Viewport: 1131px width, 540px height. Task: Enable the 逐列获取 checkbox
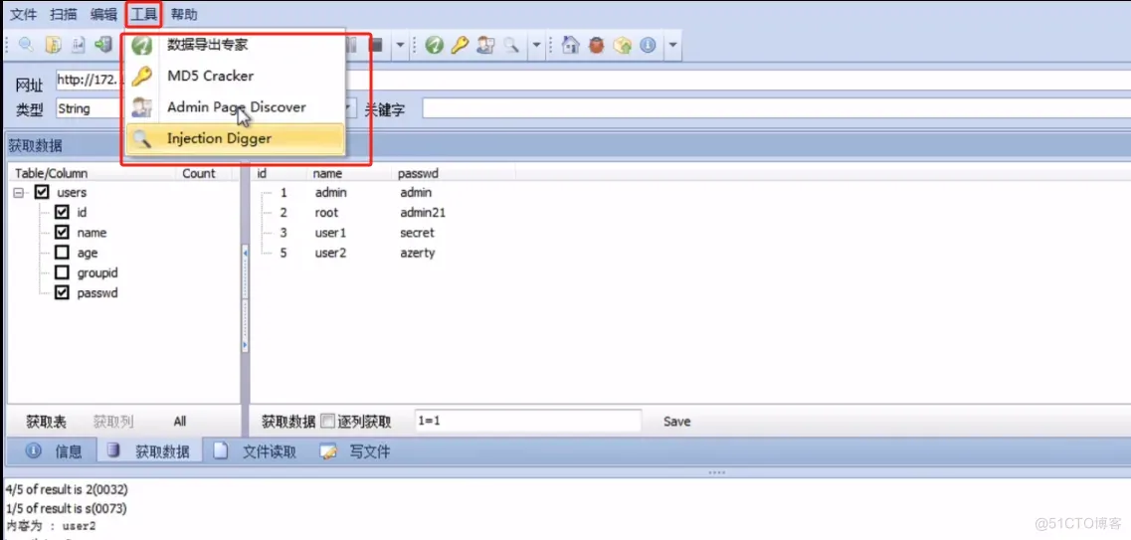tap(328, 421)
